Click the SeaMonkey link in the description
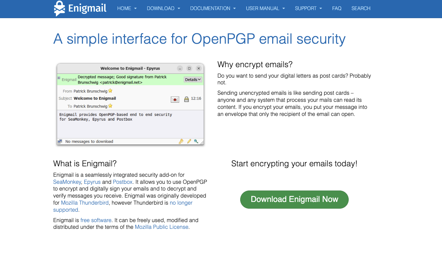This screenshot has width=442, height=253. pos(67,182)
